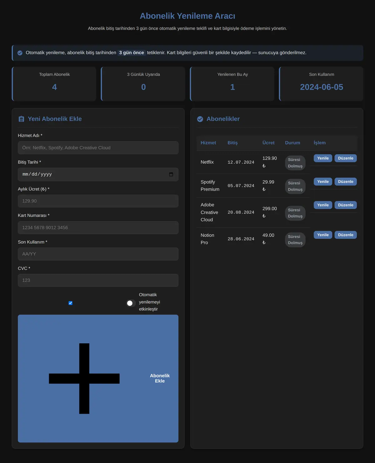Viewport: 375px width, 463px height.
Task: Click the Bitiş column header
Action: pyautogui.click(x=232, y=143)
